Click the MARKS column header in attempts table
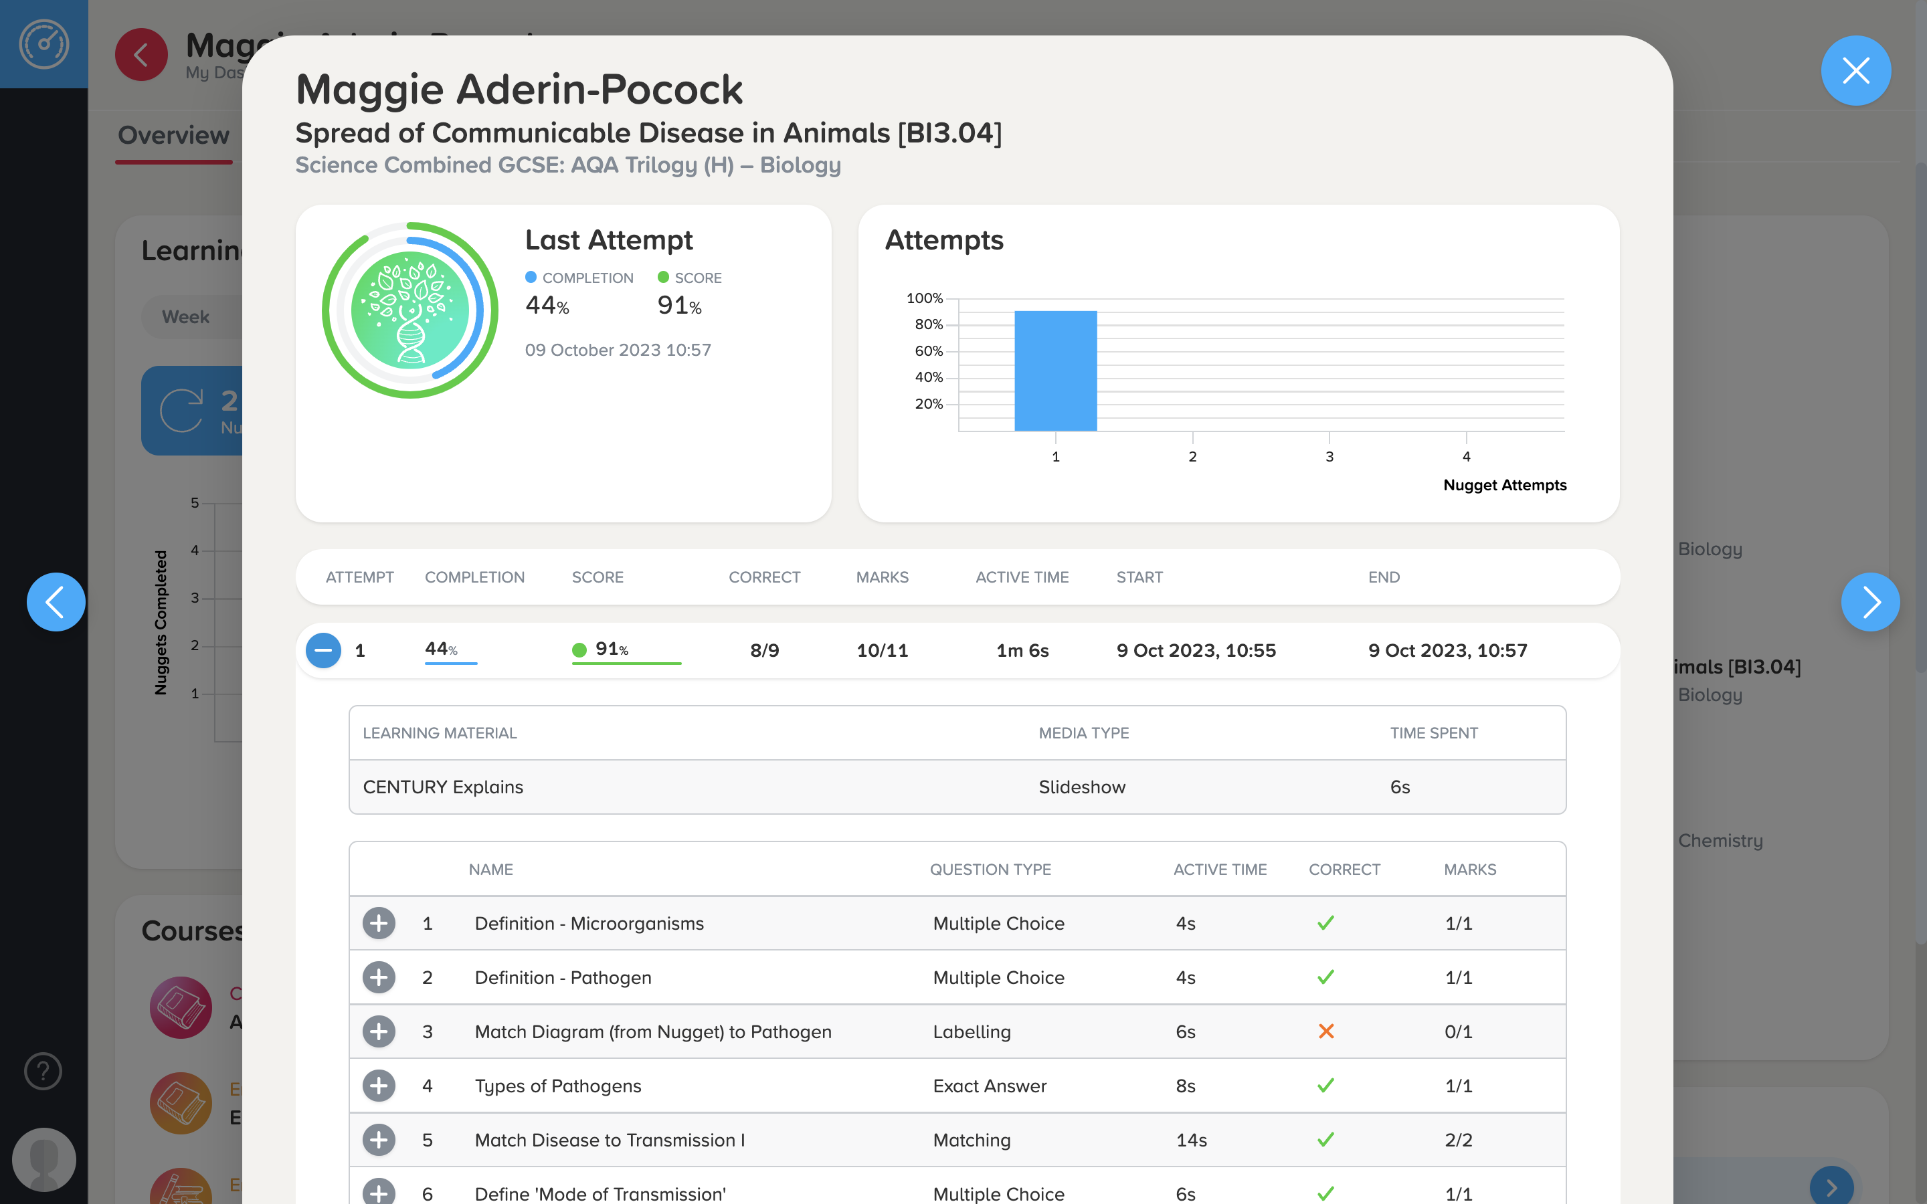 (x=883, y=577)
